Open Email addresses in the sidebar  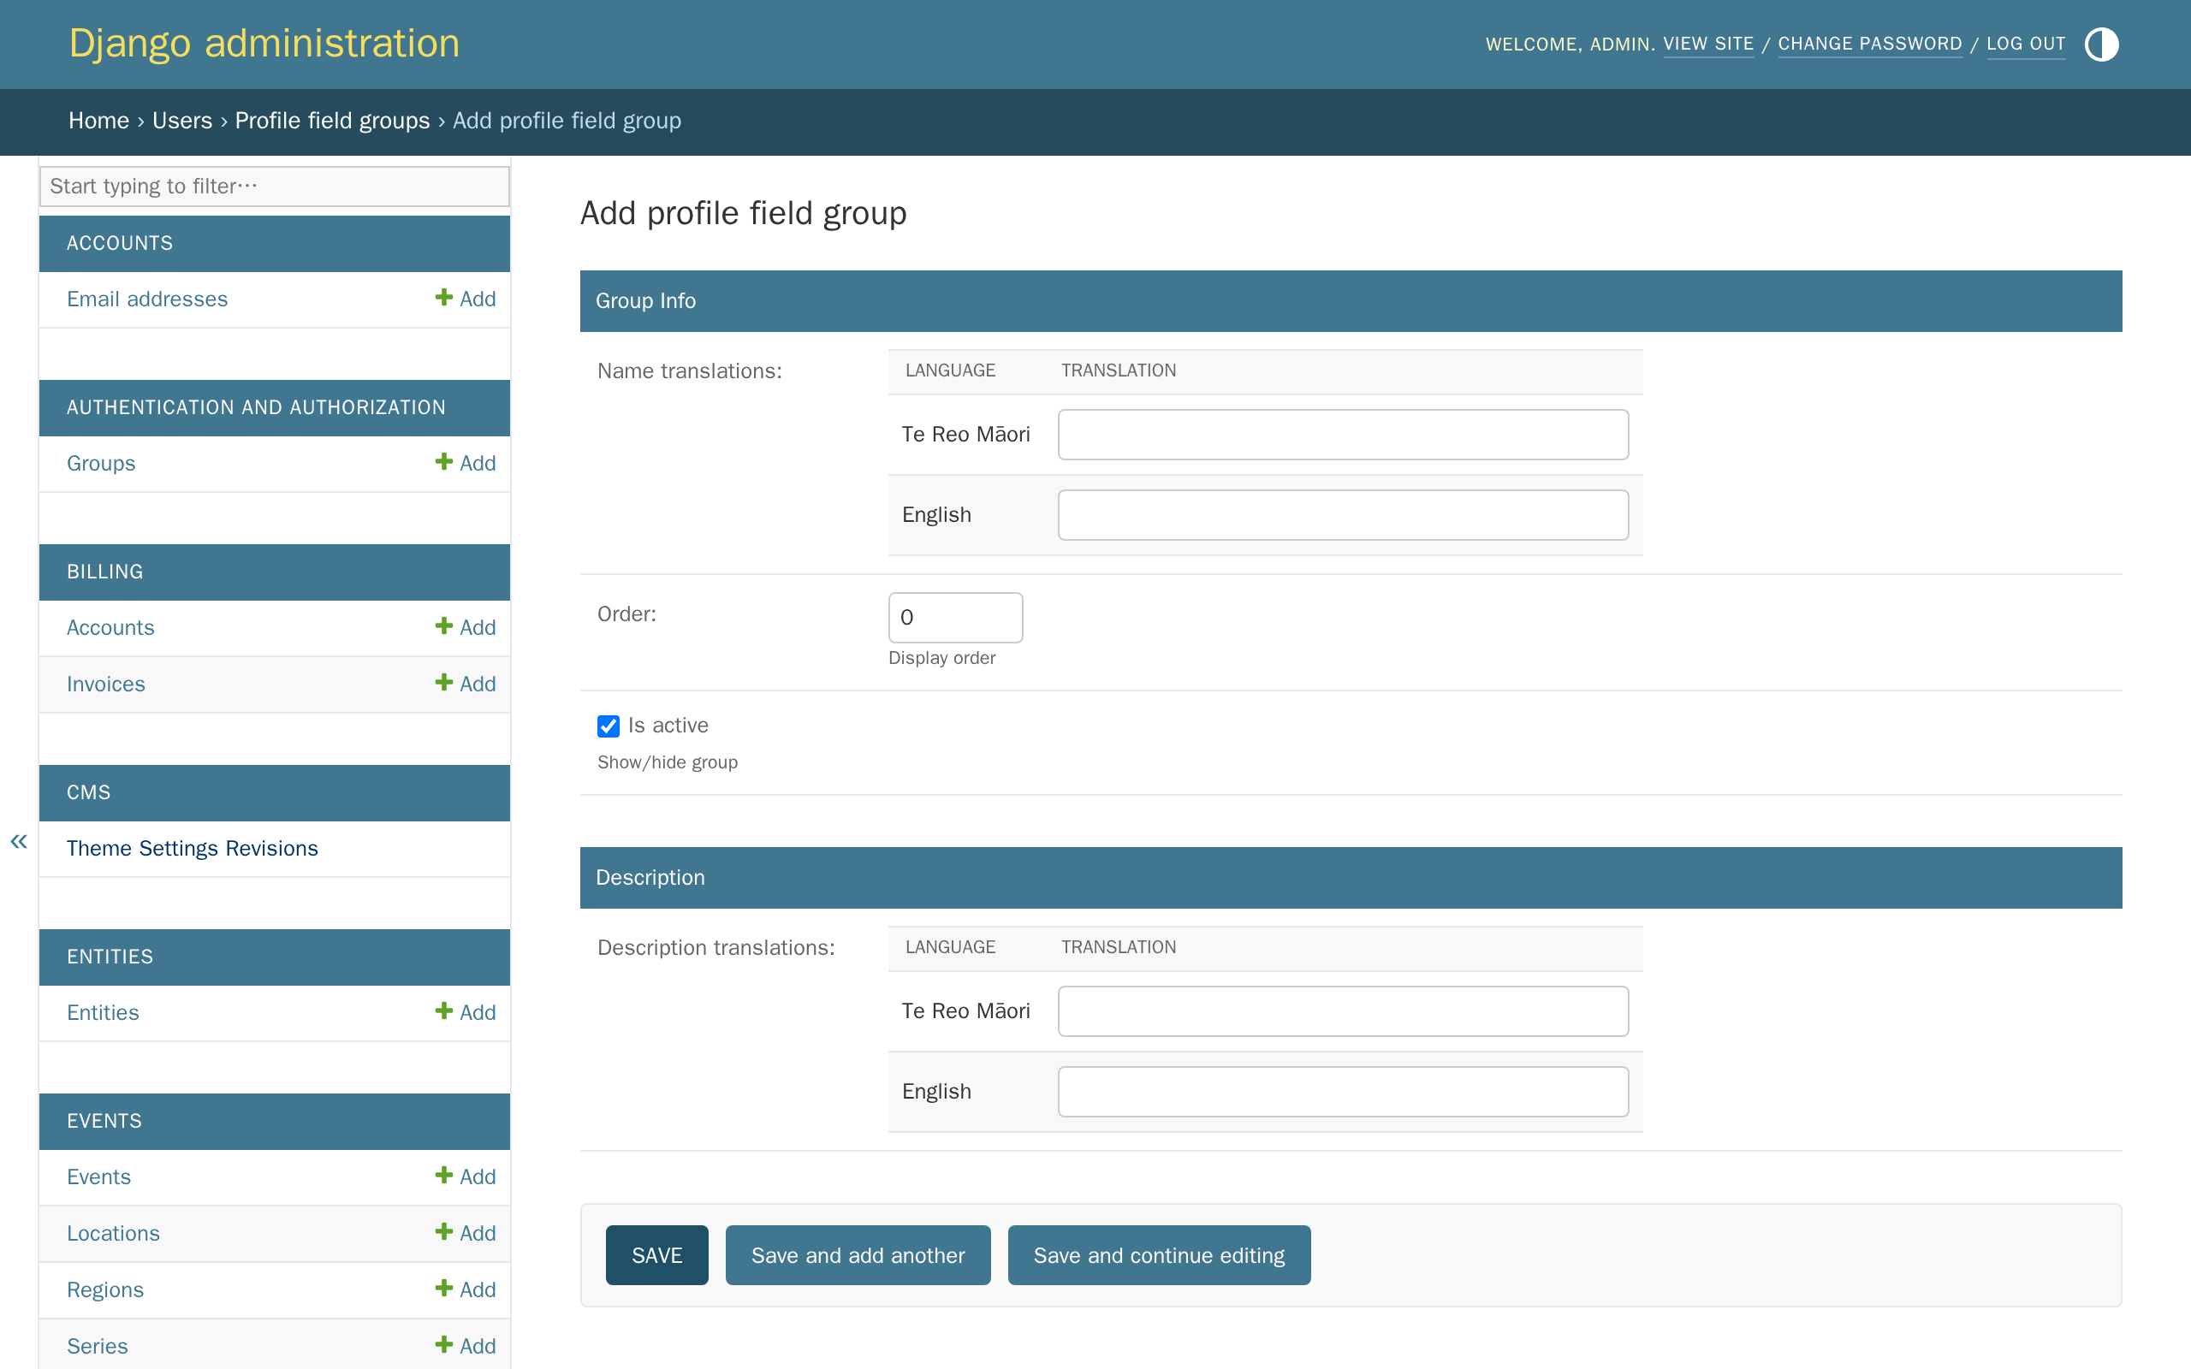tap(147, 299)
